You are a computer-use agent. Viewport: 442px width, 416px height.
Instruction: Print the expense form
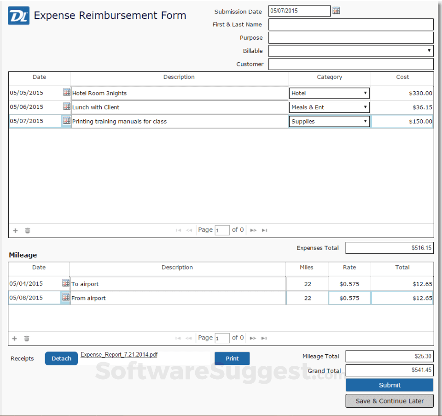(232, 358)
